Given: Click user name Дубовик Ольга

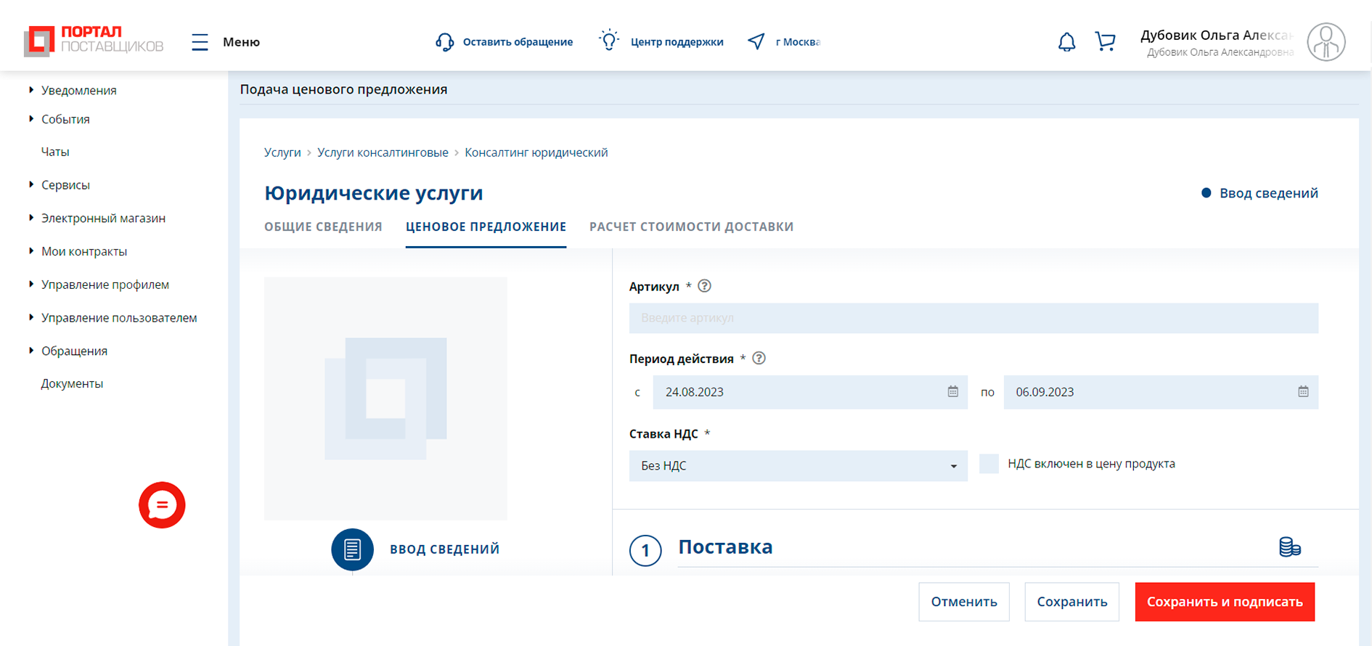Looking at the screenshot, I should pyautogui.click(x=1217, y=35).
